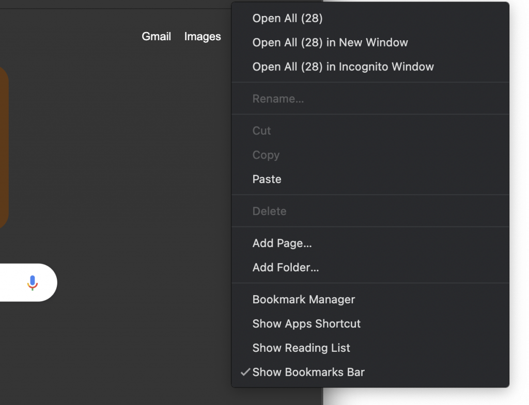Toggle Show Reading List

tap(301, 348)
